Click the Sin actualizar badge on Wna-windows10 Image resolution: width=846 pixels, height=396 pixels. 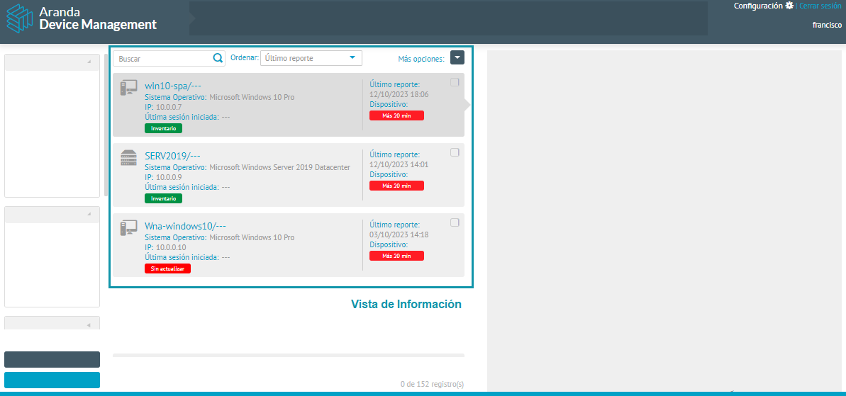[167, 268]
